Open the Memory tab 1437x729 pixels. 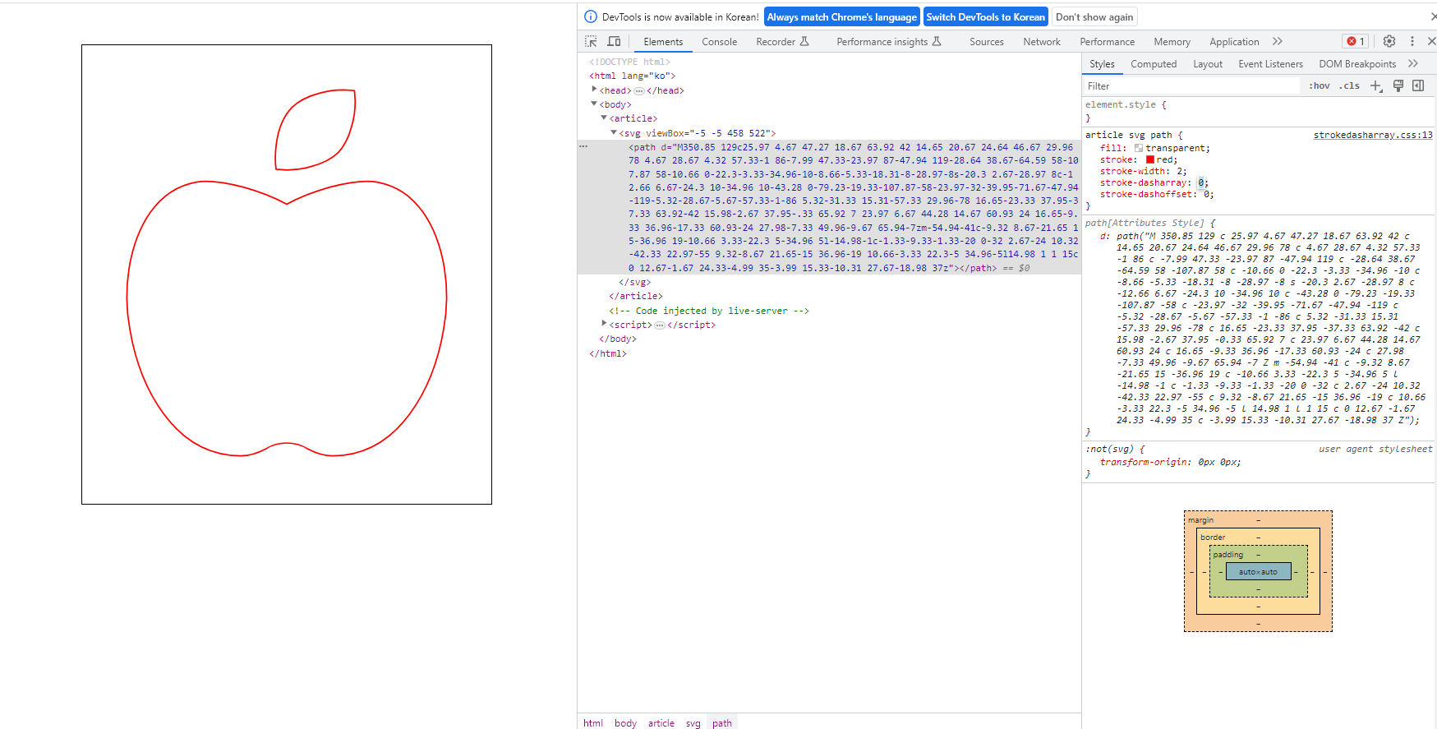tap(1172, 42)
